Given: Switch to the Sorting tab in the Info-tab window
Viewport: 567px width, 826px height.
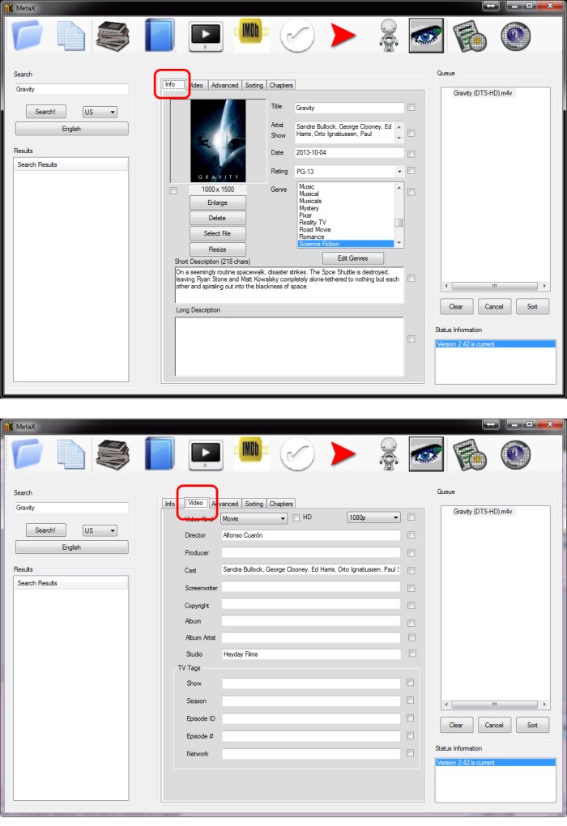Looking at the screenshot, I should (x=254, y=85).
